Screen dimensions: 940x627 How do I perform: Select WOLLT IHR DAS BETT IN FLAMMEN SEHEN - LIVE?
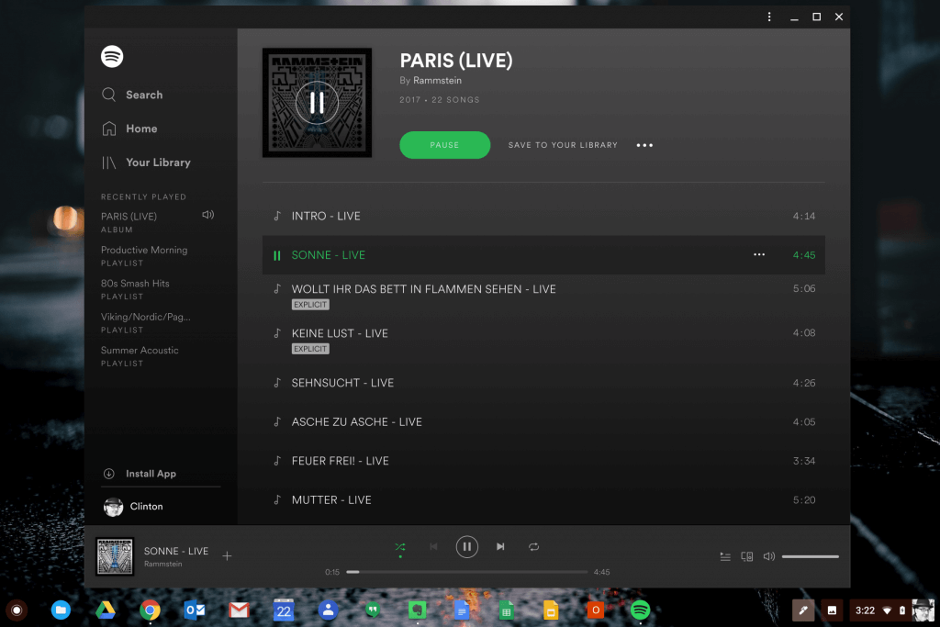[543, 297]
